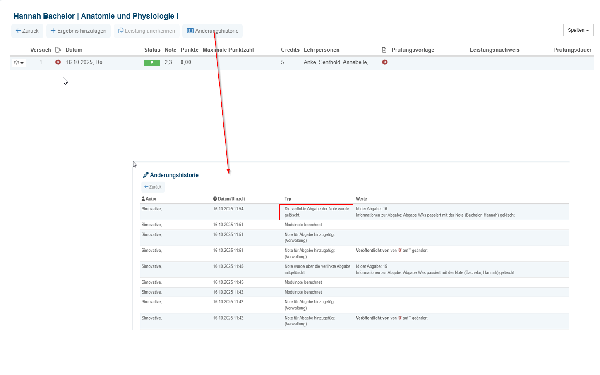Click the value 'Id der Abgabe: 15'
Image resolution: width=600 pixels, height=375 pixels.
pos(372,266)
